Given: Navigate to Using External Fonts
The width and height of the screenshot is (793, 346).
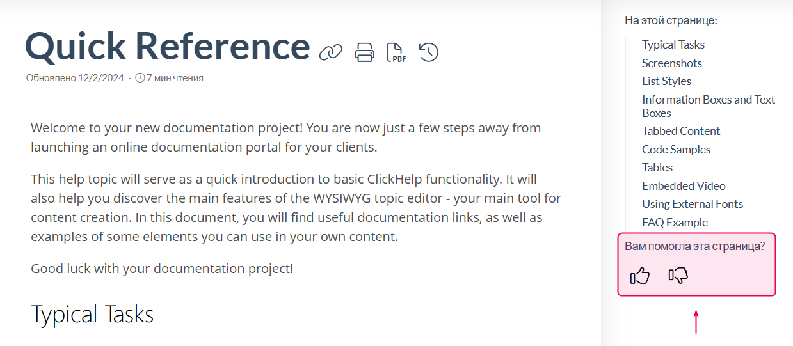Looking at the screenshot, I should (693, 204).
